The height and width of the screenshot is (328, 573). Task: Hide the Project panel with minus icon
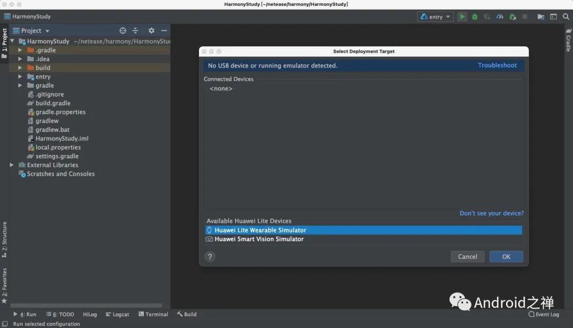(164, 31)
